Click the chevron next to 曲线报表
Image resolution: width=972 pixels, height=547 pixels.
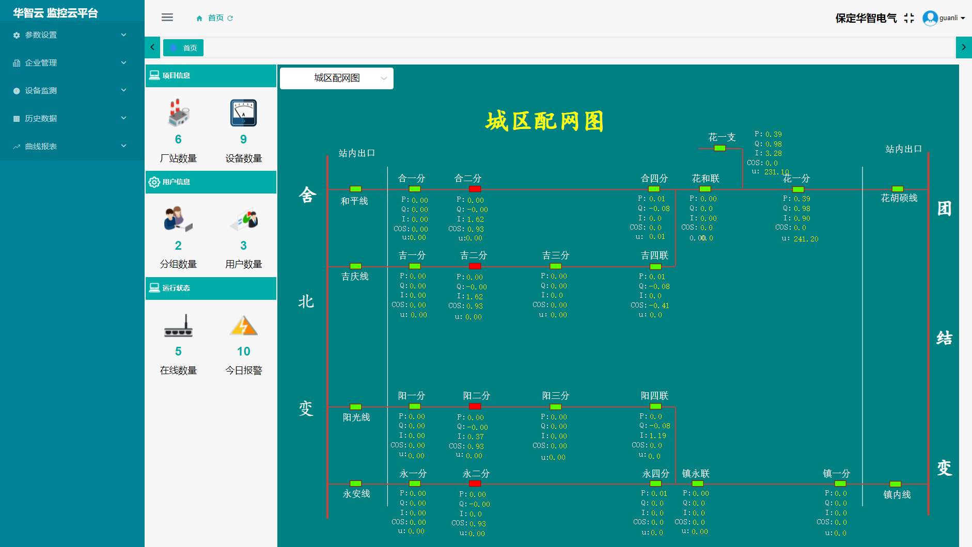(123, 146)
